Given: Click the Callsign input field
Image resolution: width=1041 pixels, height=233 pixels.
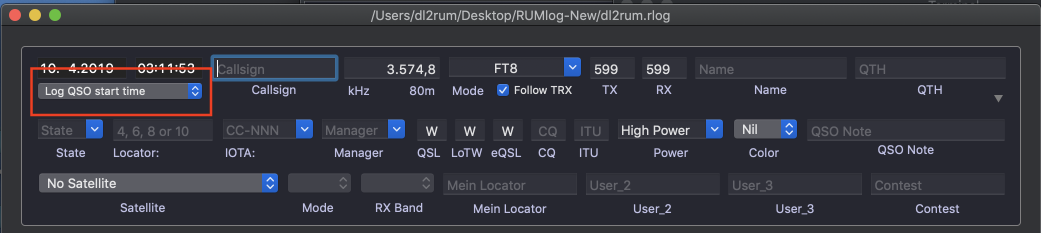Looking at the screenshot, I should (x=275, y=68).
